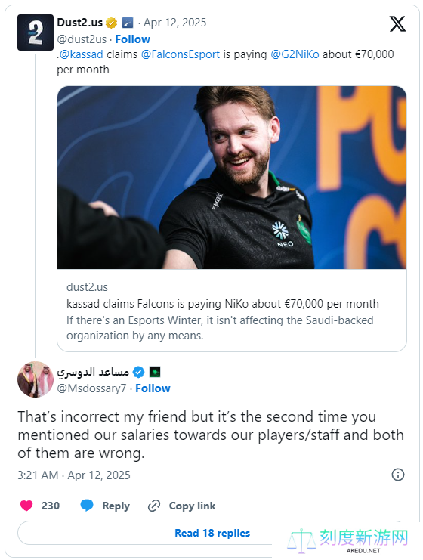Click the blue verified checkmark badge
Screen dimensions: 423x560
pyautogui.click(x=138, y=372)
